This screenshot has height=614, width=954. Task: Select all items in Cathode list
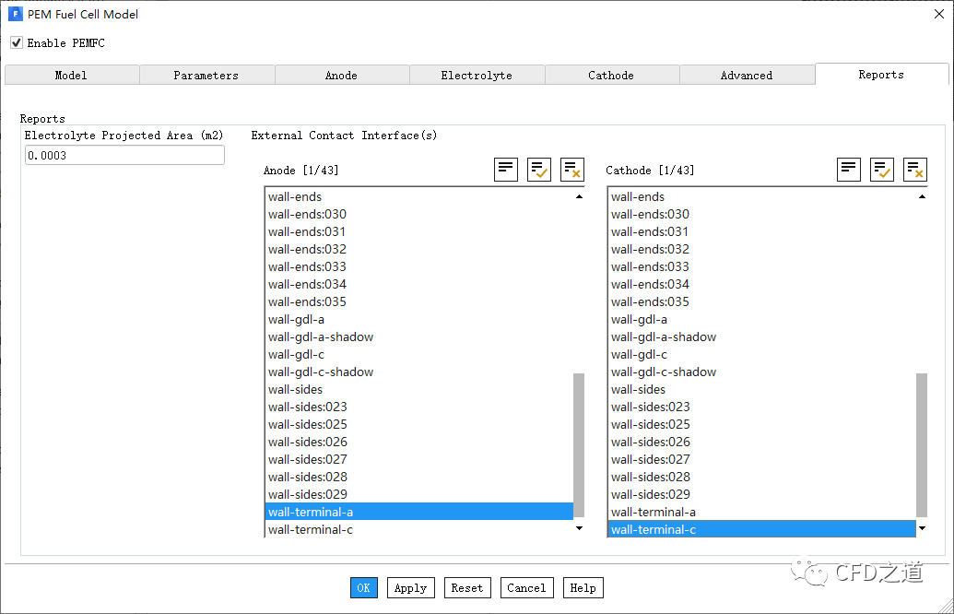(882, 170)
